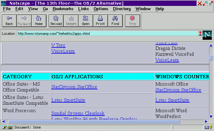Open the View menu

[x=33, y=9]
